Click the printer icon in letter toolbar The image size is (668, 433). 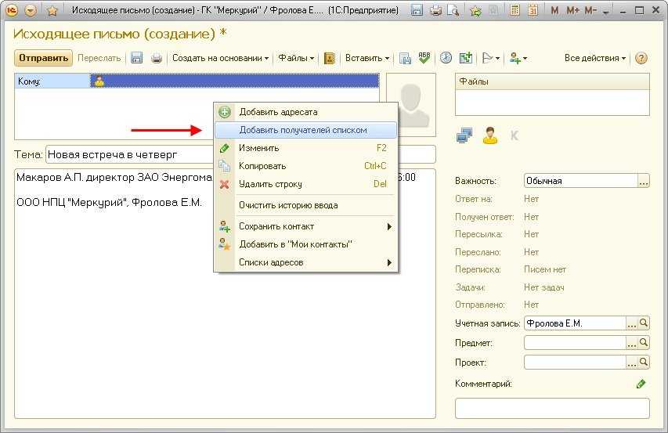click(157, 58)
